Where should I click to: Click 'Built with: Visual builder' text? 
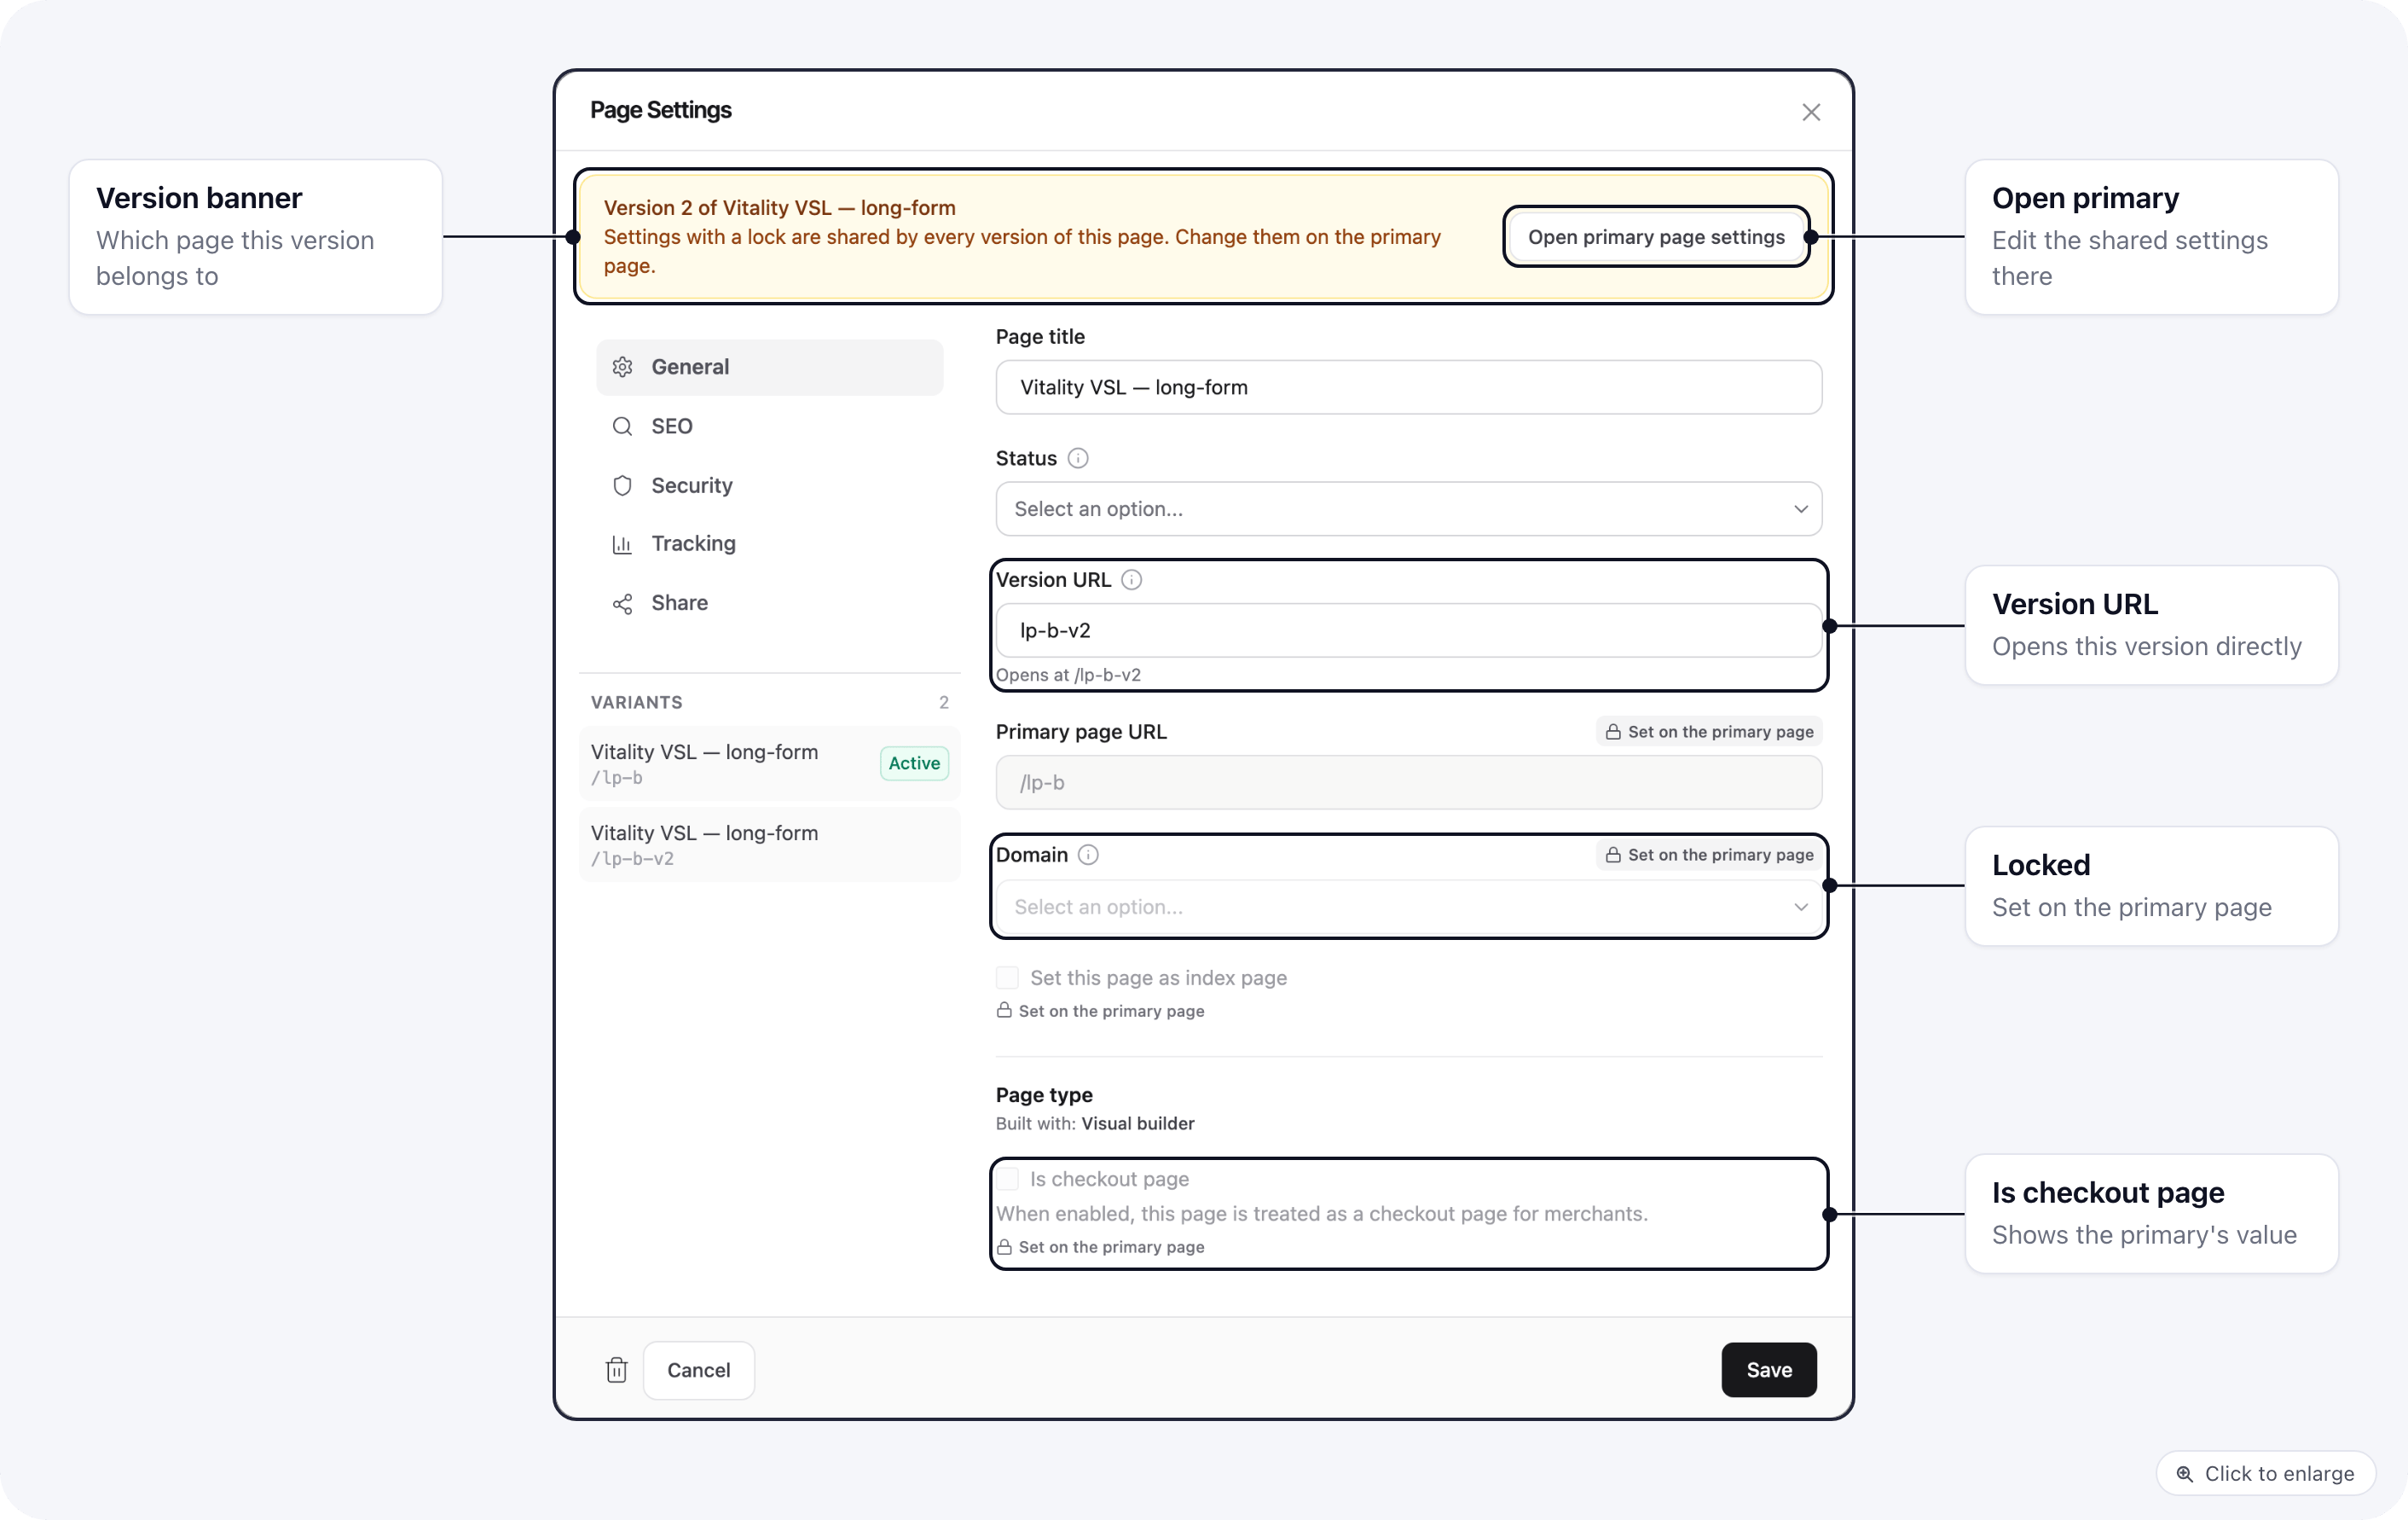(x=1095, y=1123)
